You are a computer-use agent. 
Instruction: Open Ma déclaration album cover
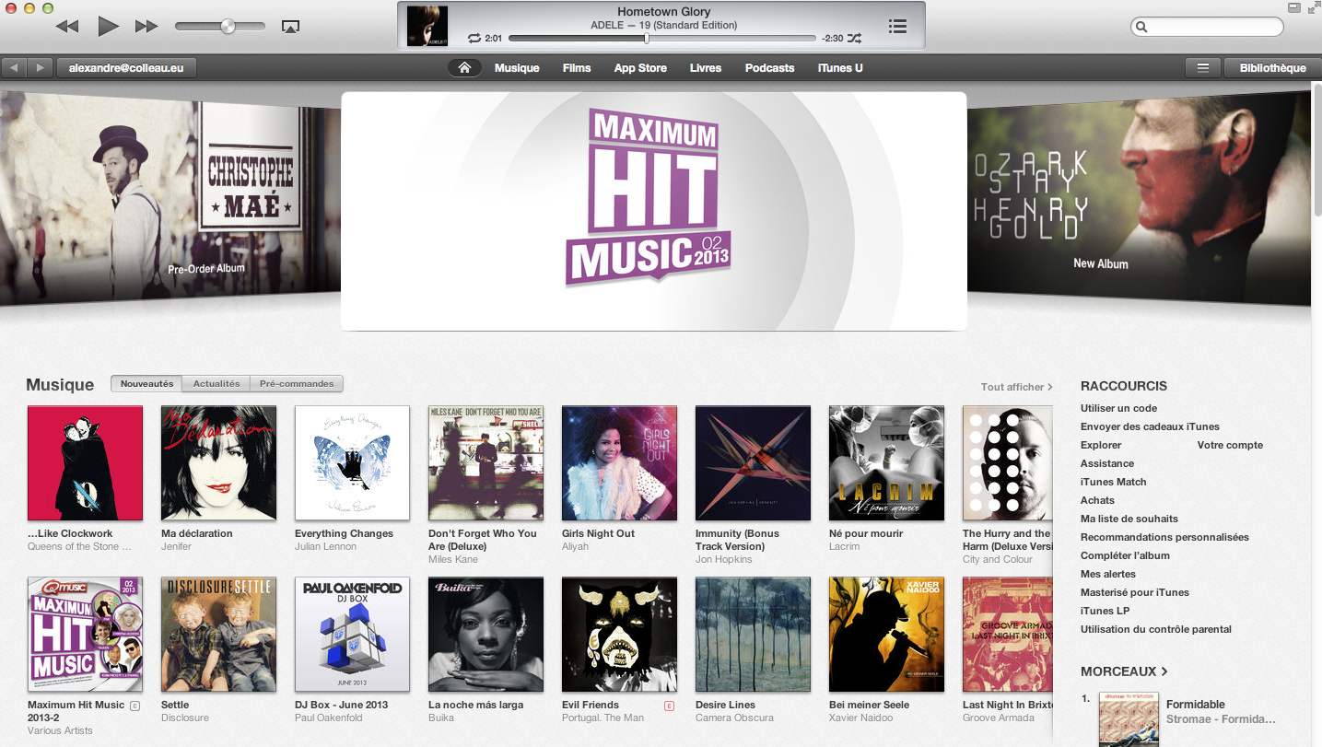pyautogui.click(x=218, y=463)
